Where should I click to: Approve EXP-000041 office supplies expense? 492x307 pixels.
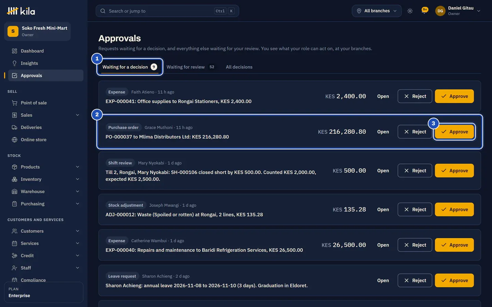click(x=454, y=96)
